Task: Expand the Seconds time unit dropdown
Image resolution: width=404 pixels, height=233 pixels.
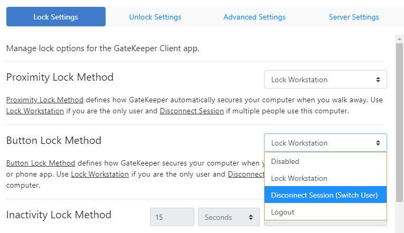Action: point(229,217)
